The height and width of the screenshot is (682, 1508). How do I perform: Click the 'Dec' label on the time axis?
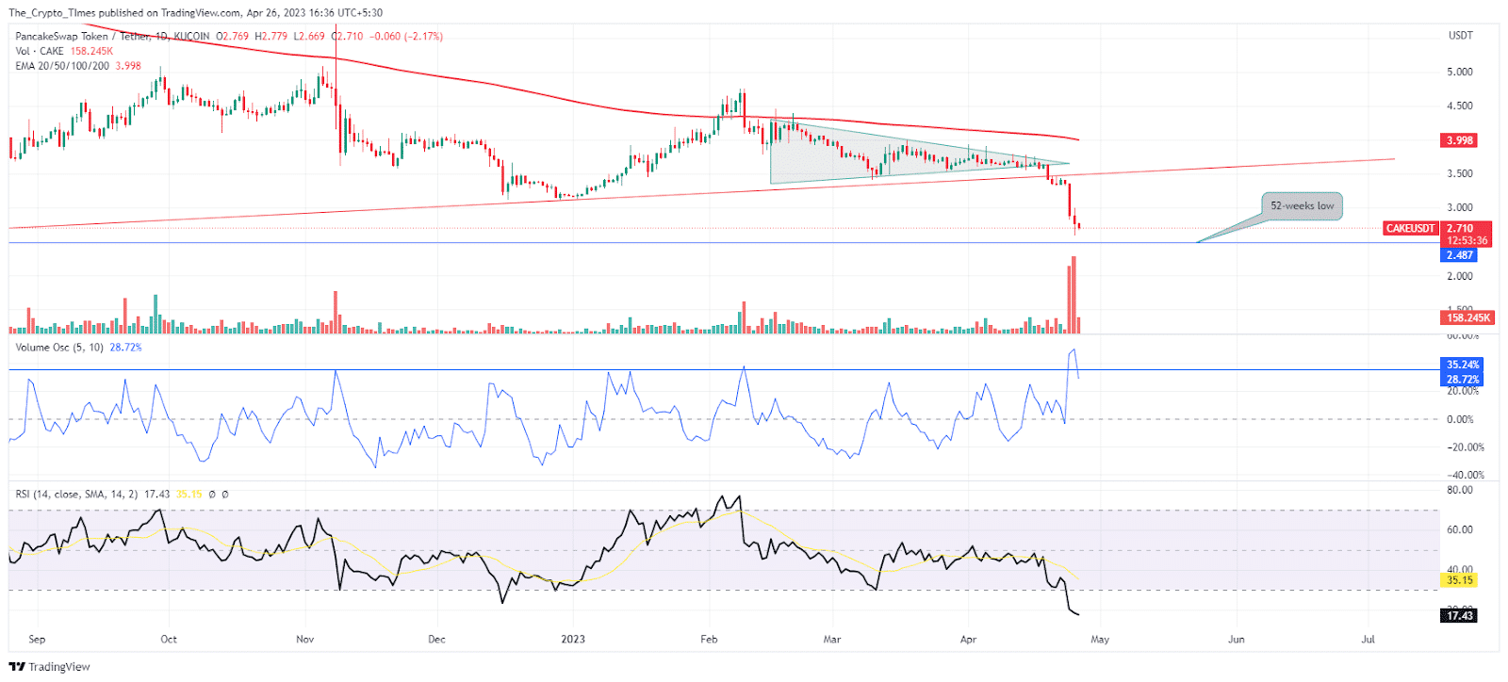(436, 639)
